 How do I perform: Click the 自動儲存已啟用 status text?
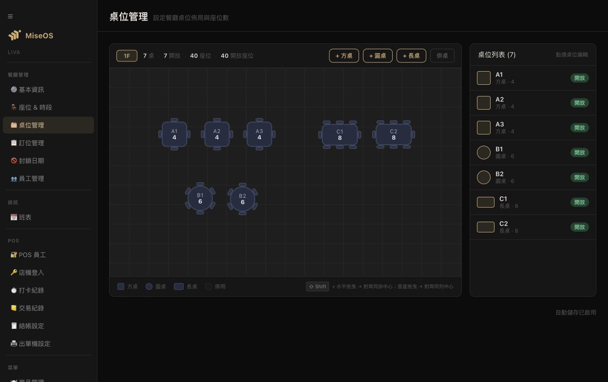click(x=576, y=312)
